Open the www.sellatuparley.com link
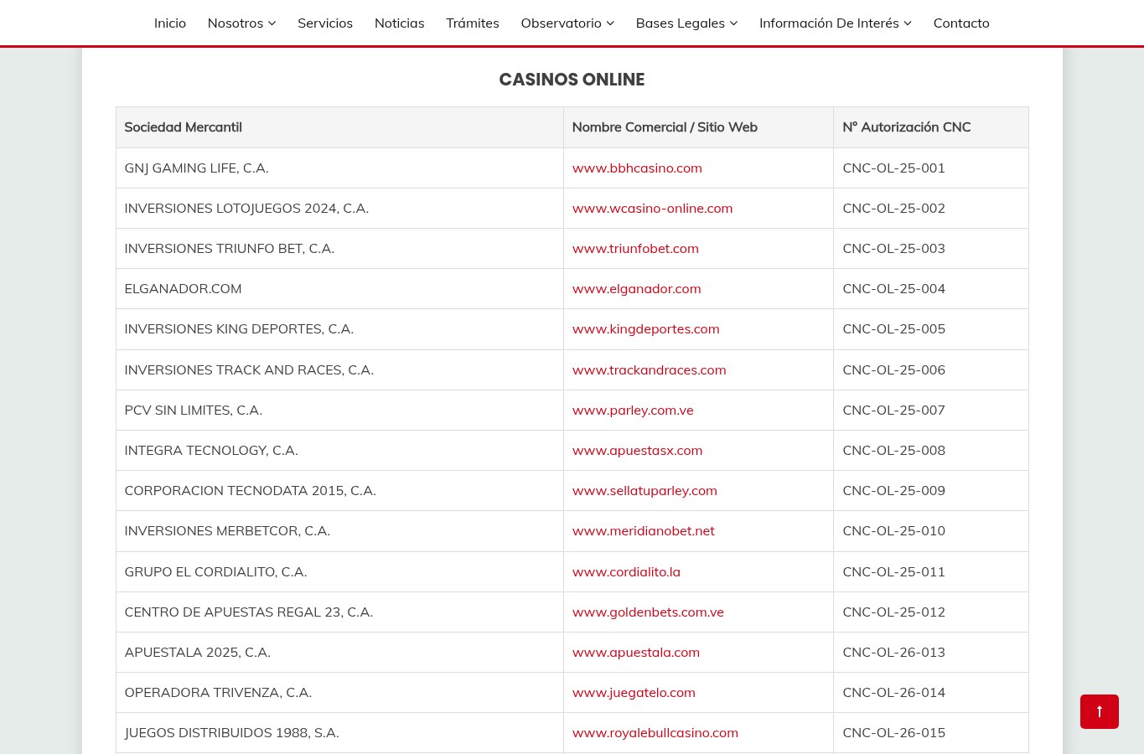The image size is (1144, 754). click(x=644, y=490)
